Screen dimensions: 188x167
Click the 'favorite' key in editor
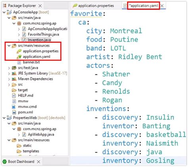point(86,14)
